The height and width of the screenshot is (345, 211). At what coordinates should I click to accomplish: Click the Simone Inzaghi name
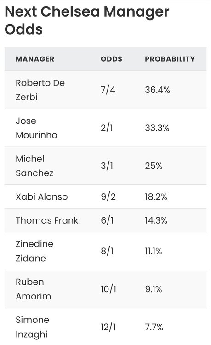[x=33, y=327]
